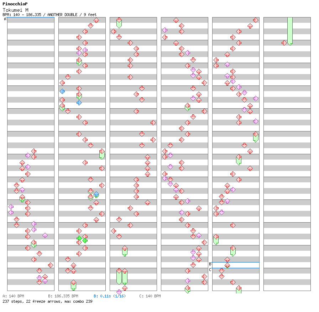
Task: Click the Tokumei M song title
Action: click(15, 10)
